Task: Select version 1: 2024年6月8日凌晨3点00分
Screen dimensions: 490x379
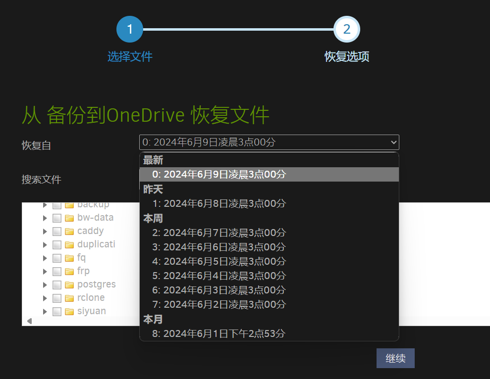Action: coord(269,203)
